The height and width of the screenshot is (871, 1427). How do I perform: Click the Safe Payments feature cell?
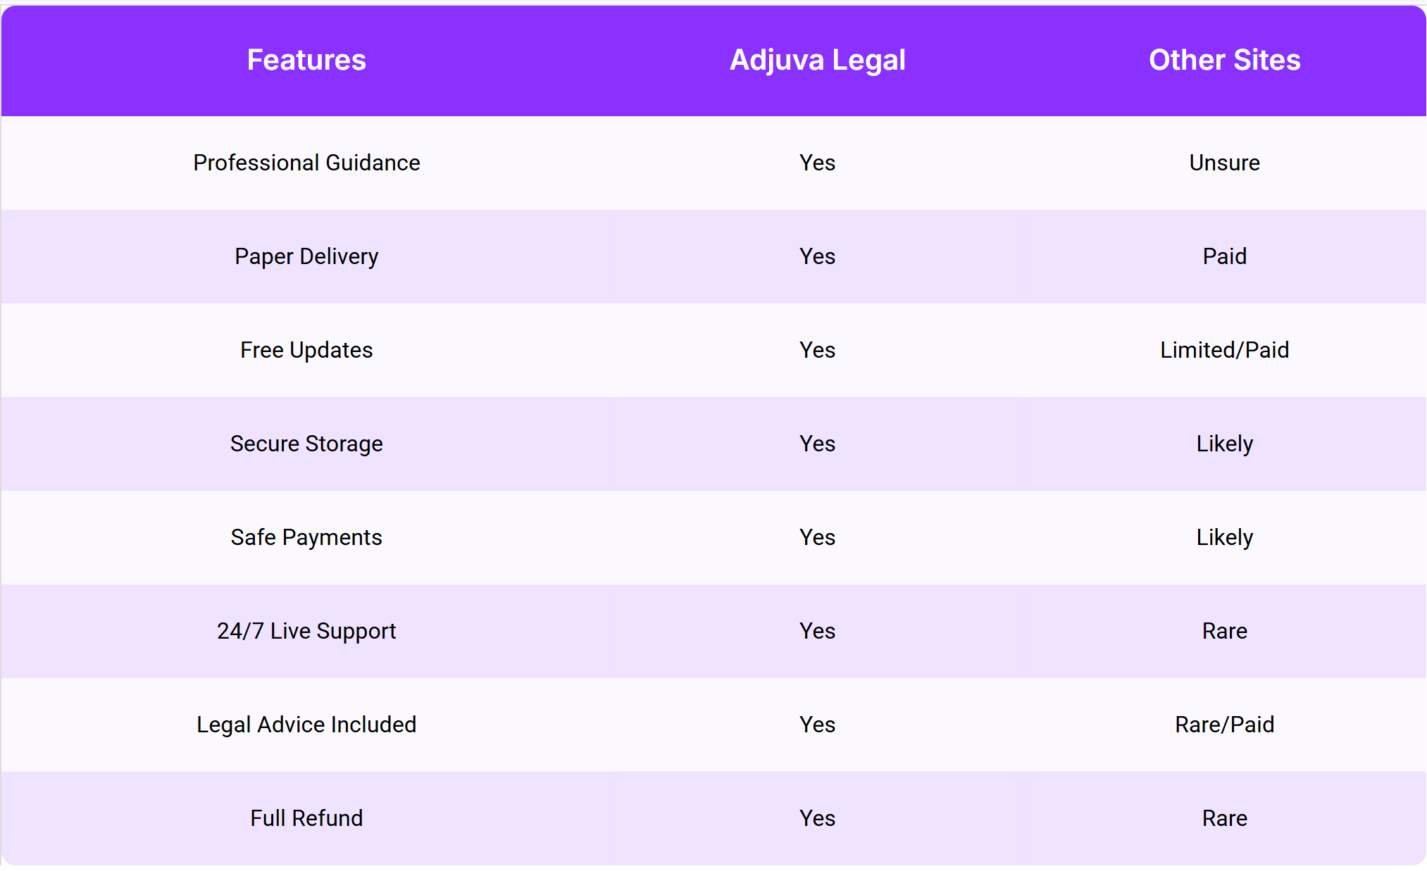306,537
